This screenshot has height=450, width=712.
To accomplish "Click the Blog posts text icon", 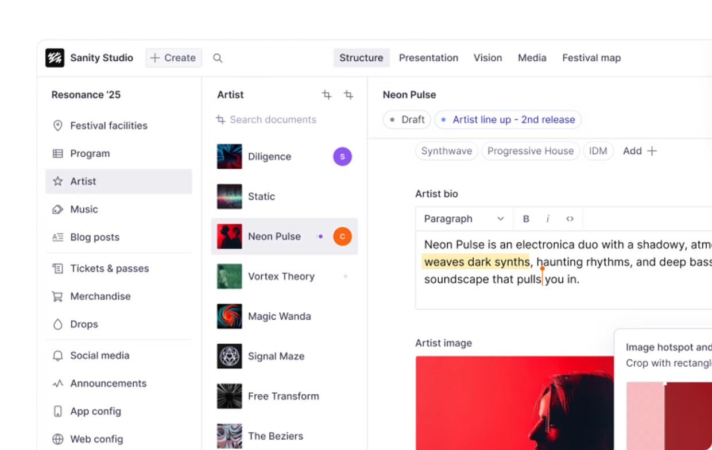I will point(57,237).
